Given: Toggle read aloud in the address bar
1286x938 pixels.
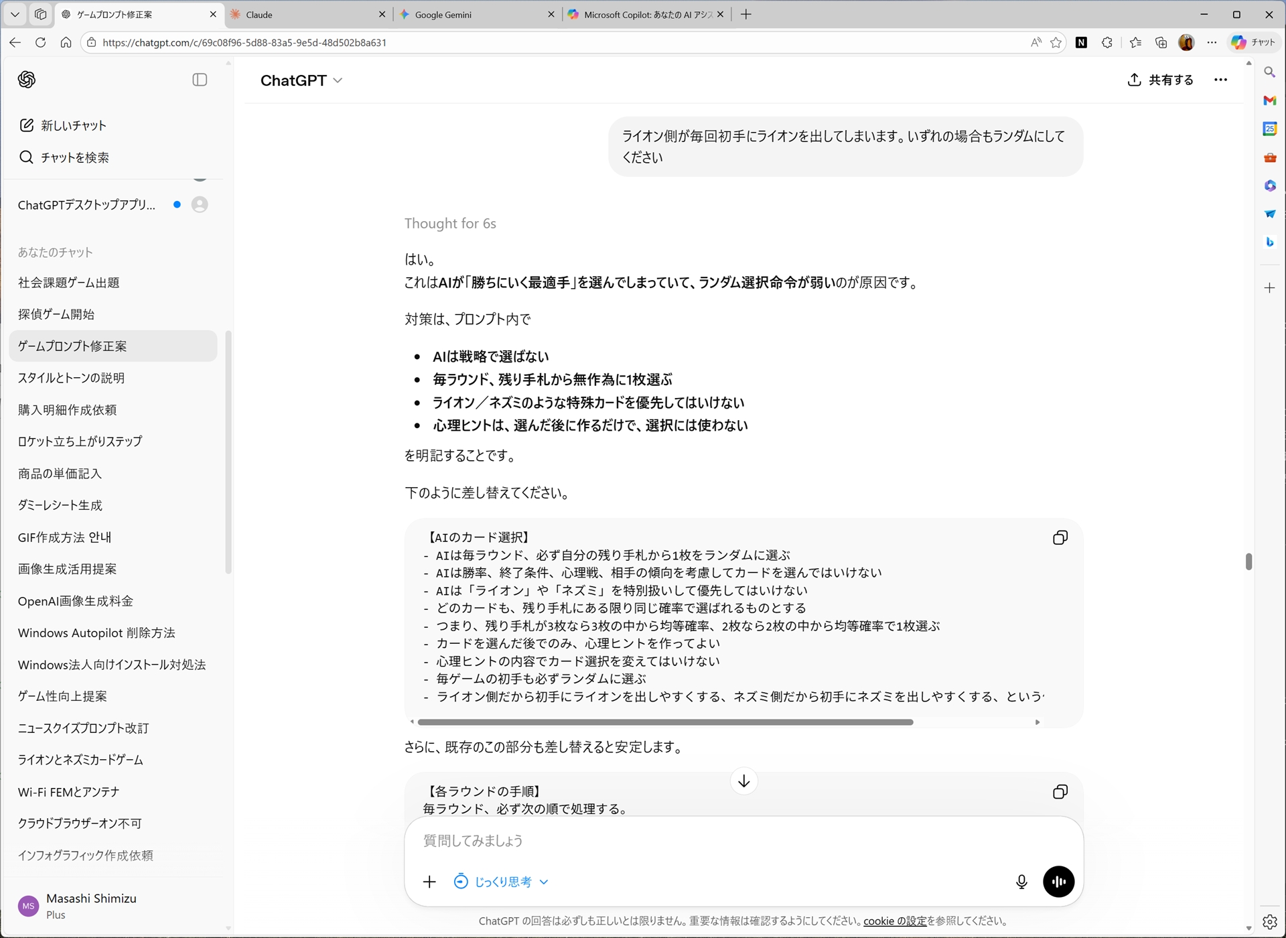Looking at the screenshot, I should [x=1035, y=42].
